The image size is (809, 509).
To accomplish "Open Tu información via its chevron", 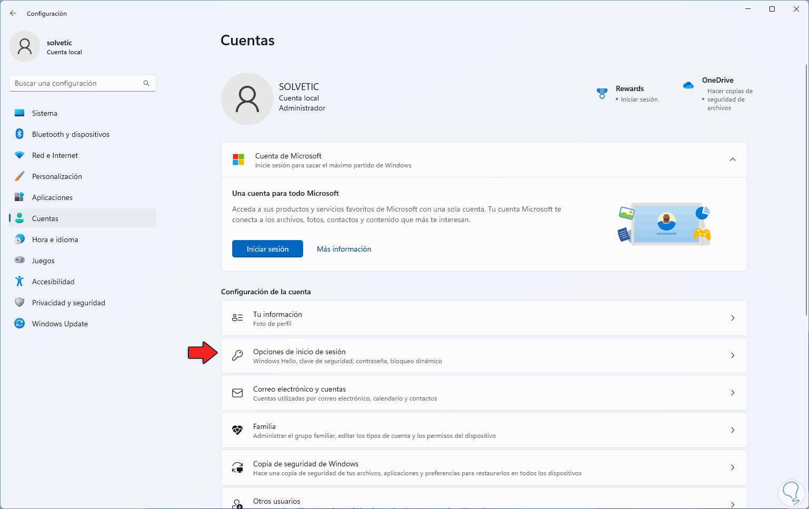I will [x=733, y=318].
